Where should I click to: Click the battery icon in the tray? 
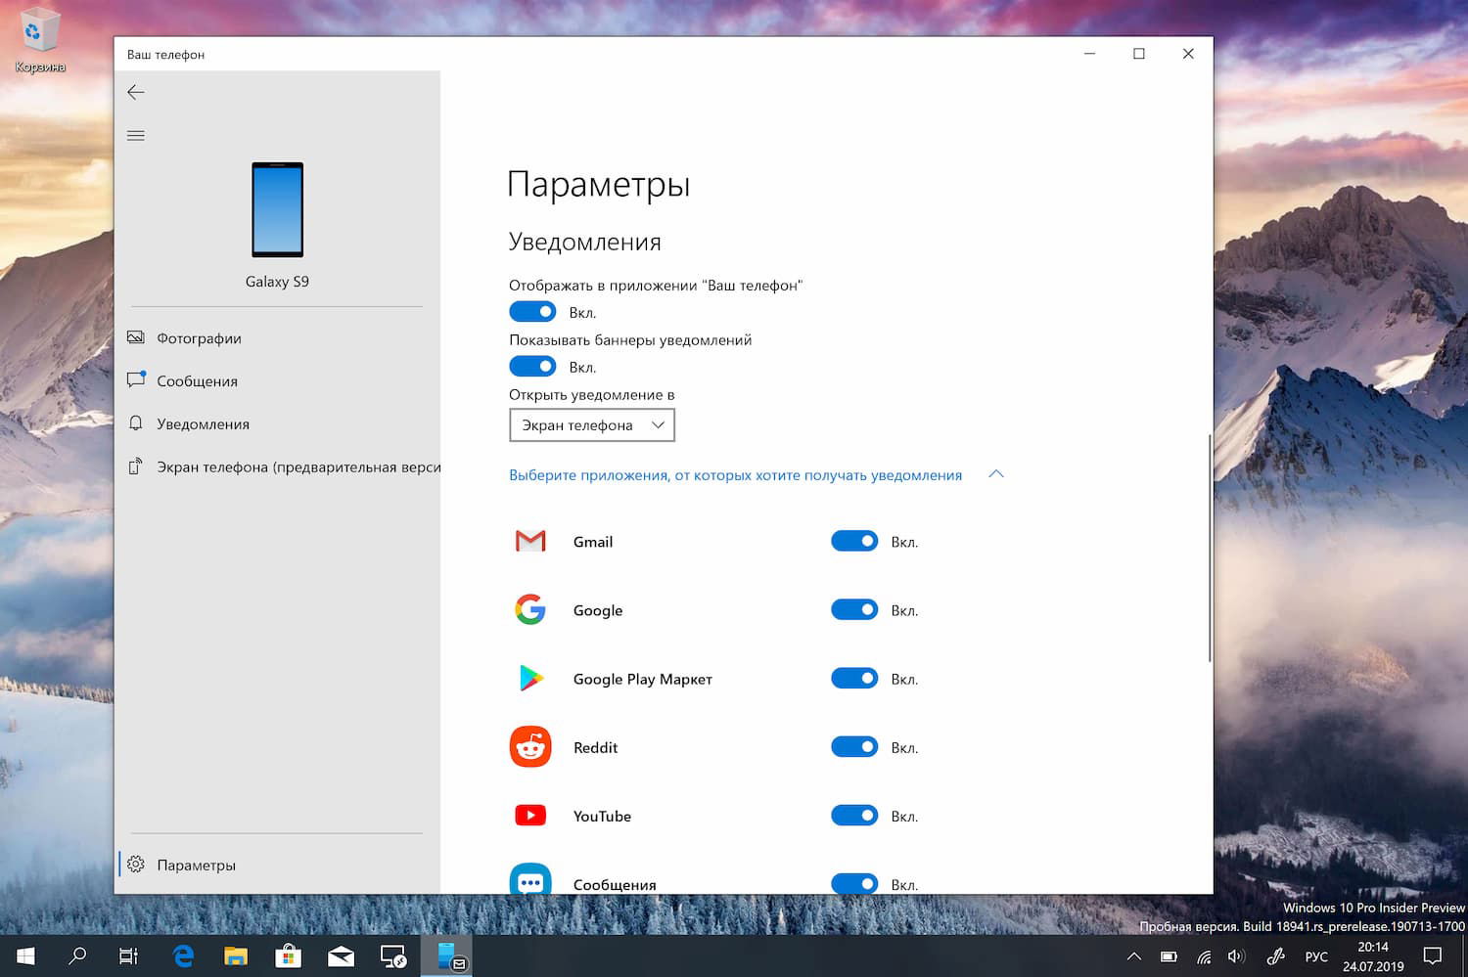tap(1169, 956)
